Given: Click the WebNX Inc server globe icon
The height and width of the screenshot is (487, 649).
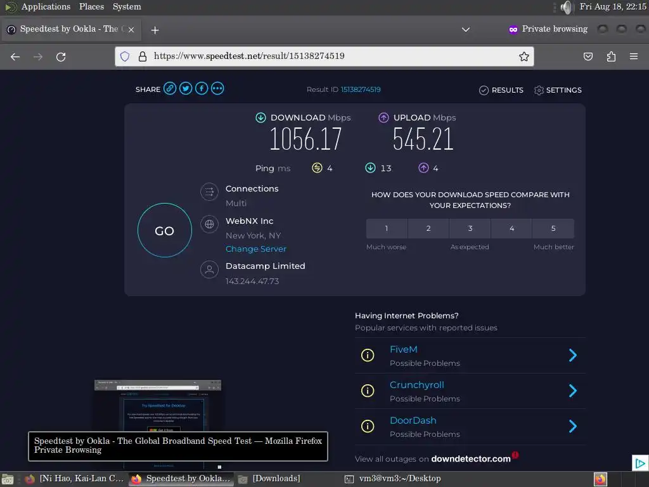Looking at the screenshot, I should coord(209,224).
